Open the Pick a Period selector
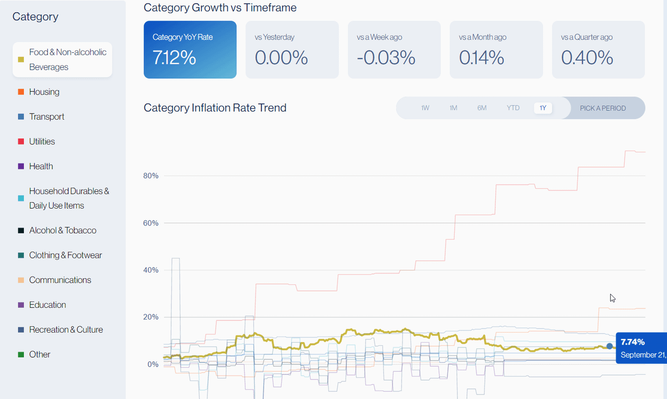The width and height of the screenshot is (667, 399). [x=603, y=108]
